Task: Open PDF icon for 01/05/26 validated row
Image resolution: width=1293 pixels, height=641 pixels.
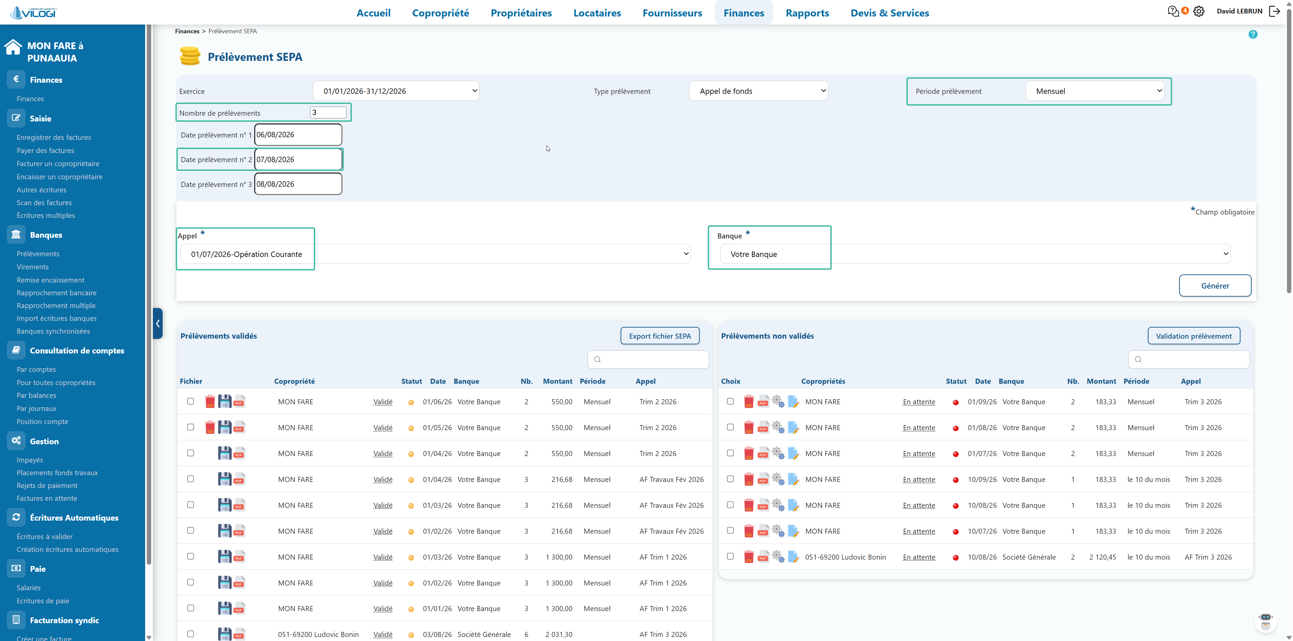Action: [x=239, y=427]
